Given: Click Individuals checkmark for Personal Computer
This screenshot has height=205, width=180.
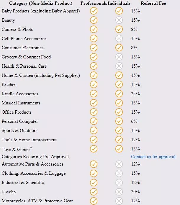Looking at the screenshot, I should click(119, 121).
